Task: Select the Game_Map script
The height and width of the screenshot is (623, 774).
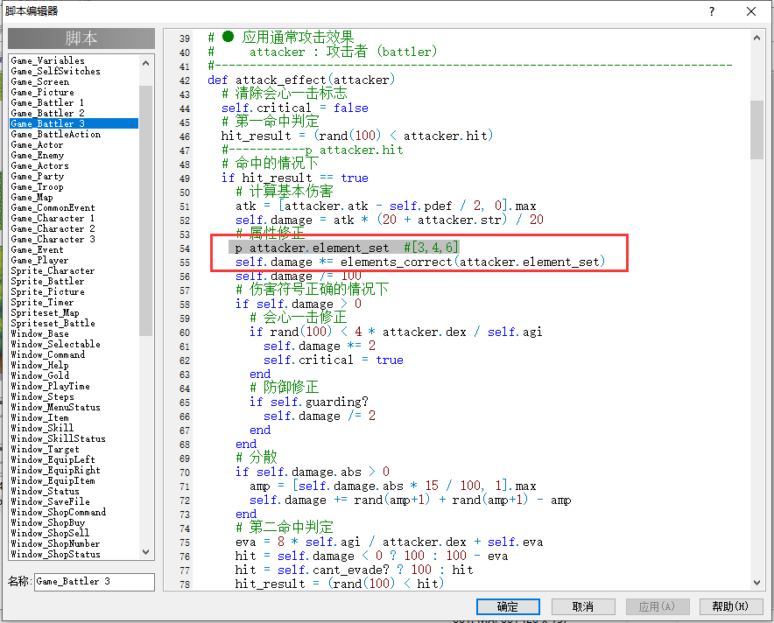Action: [32, 197]
